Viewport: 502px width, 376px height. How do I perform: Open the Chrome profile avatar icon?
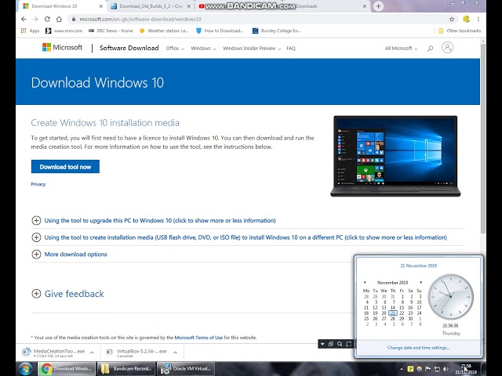[466, 19]
